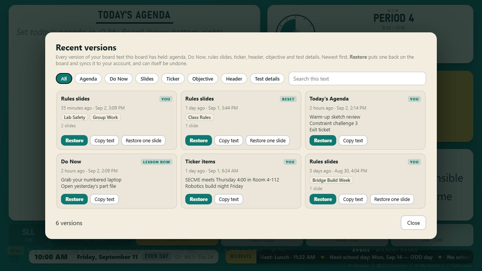Restore the Do Now version
Viewport: 482px width, 271px height.
[74, 199]
